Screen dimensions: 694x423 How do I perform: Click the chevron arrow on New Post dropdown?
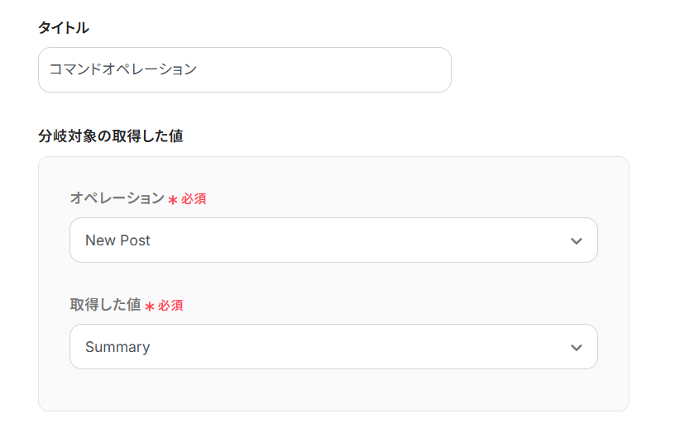coord(577,241)
